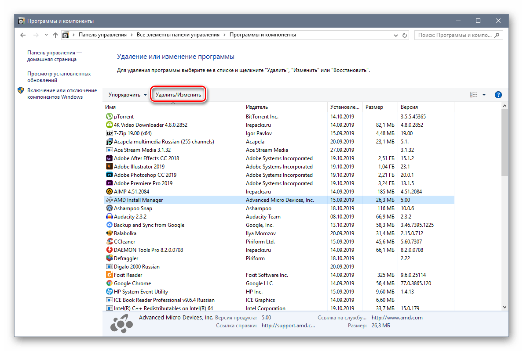Sort by the Размер column header

[x=380, y=107]
